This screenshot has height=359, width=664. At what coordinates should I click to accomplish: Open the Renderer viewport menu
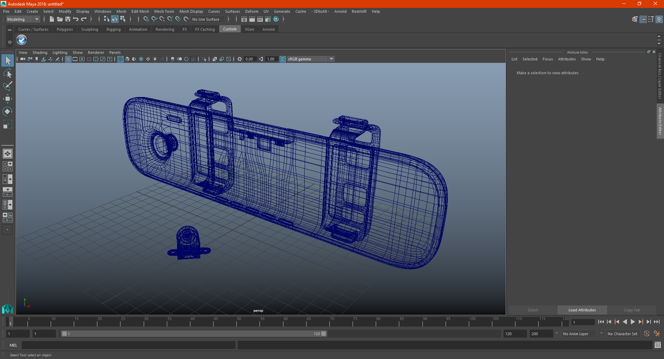click(96, 52)
